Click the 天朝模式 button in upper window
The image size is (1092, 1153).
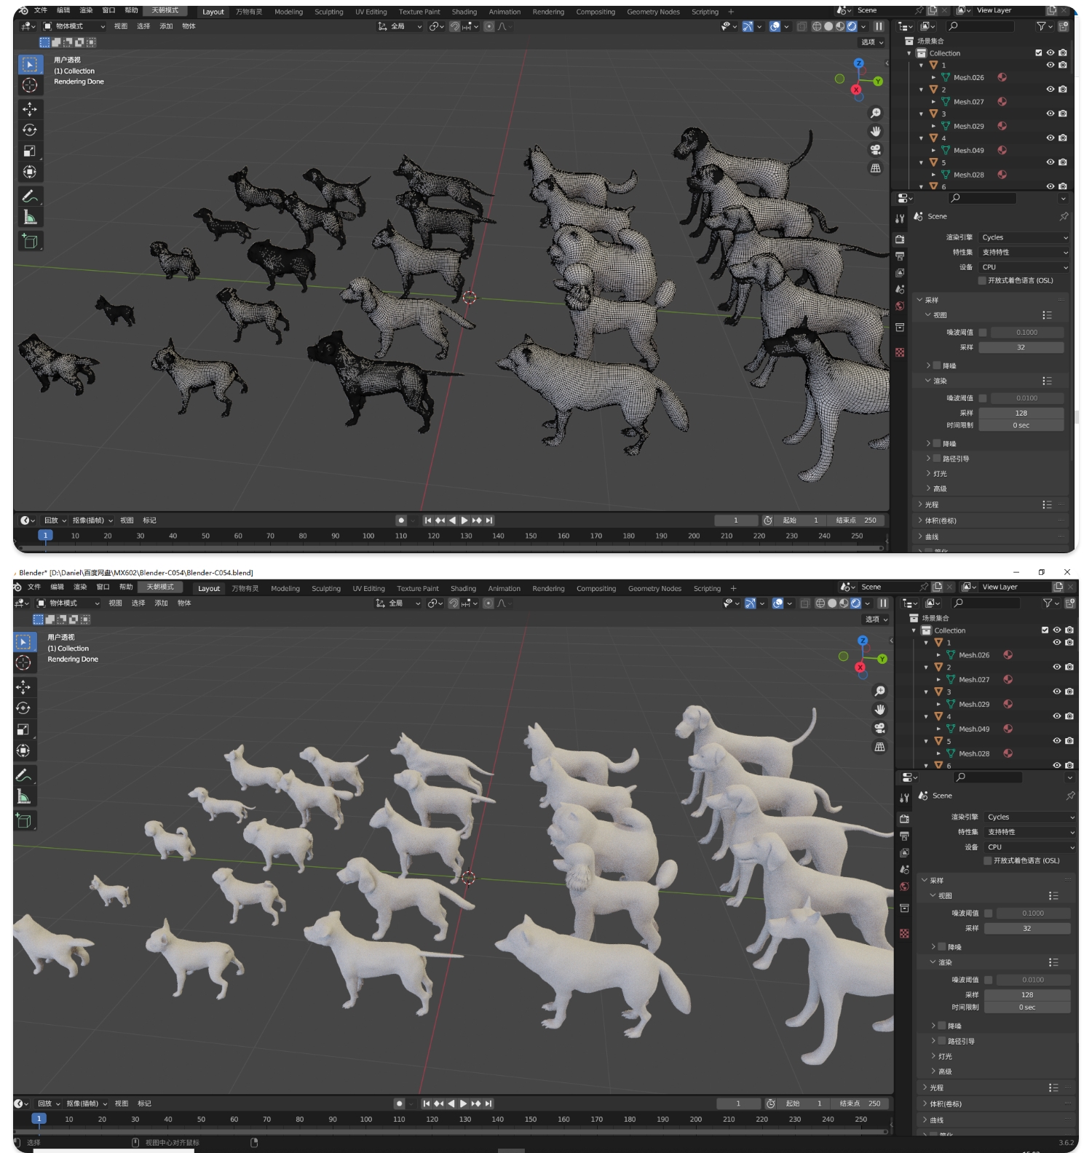pos(165,10)
